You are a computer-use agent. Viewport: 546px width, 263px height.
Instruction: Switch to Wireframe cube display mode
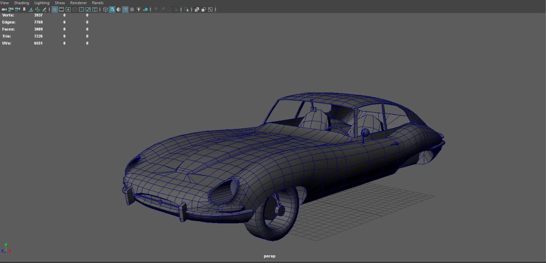pos(105,9)
